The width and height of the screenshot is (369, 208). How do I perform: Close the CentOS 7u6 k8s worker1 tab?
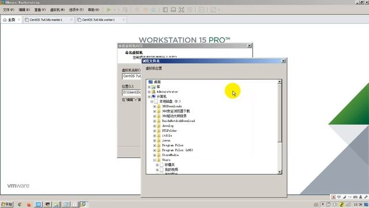pyautogui.click(x=123, y=20)
